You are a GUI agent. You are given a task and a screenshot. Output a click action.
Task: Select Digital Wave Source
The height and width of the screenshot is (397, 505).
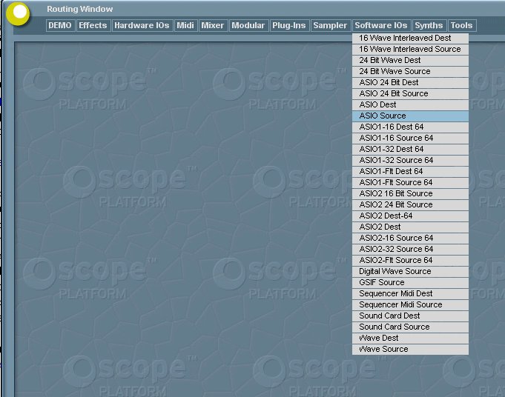(410, 271)
